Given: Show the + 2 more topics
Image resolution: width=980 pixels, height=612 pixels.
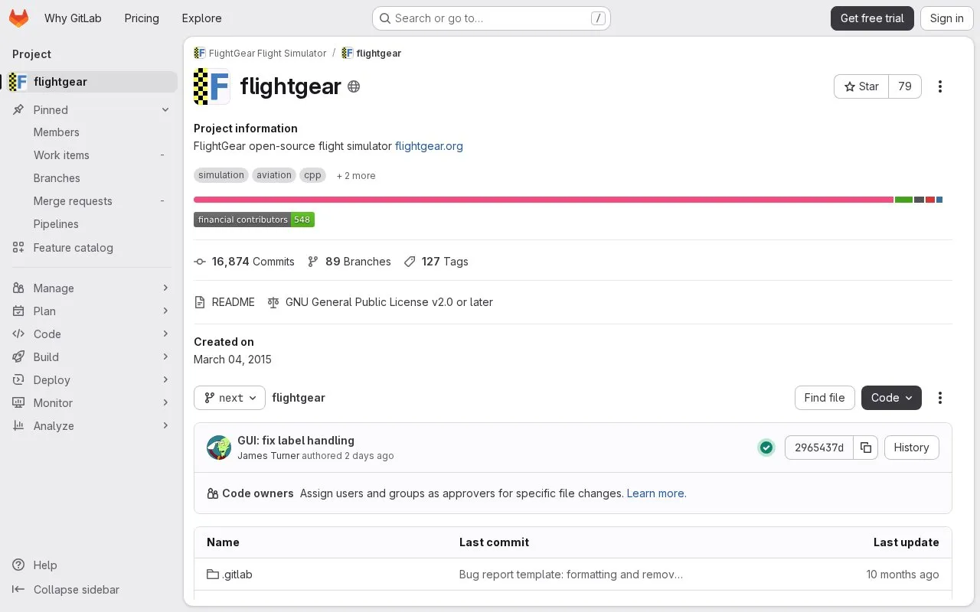Looking at the screenshot, I should click(x=356, y=176).
